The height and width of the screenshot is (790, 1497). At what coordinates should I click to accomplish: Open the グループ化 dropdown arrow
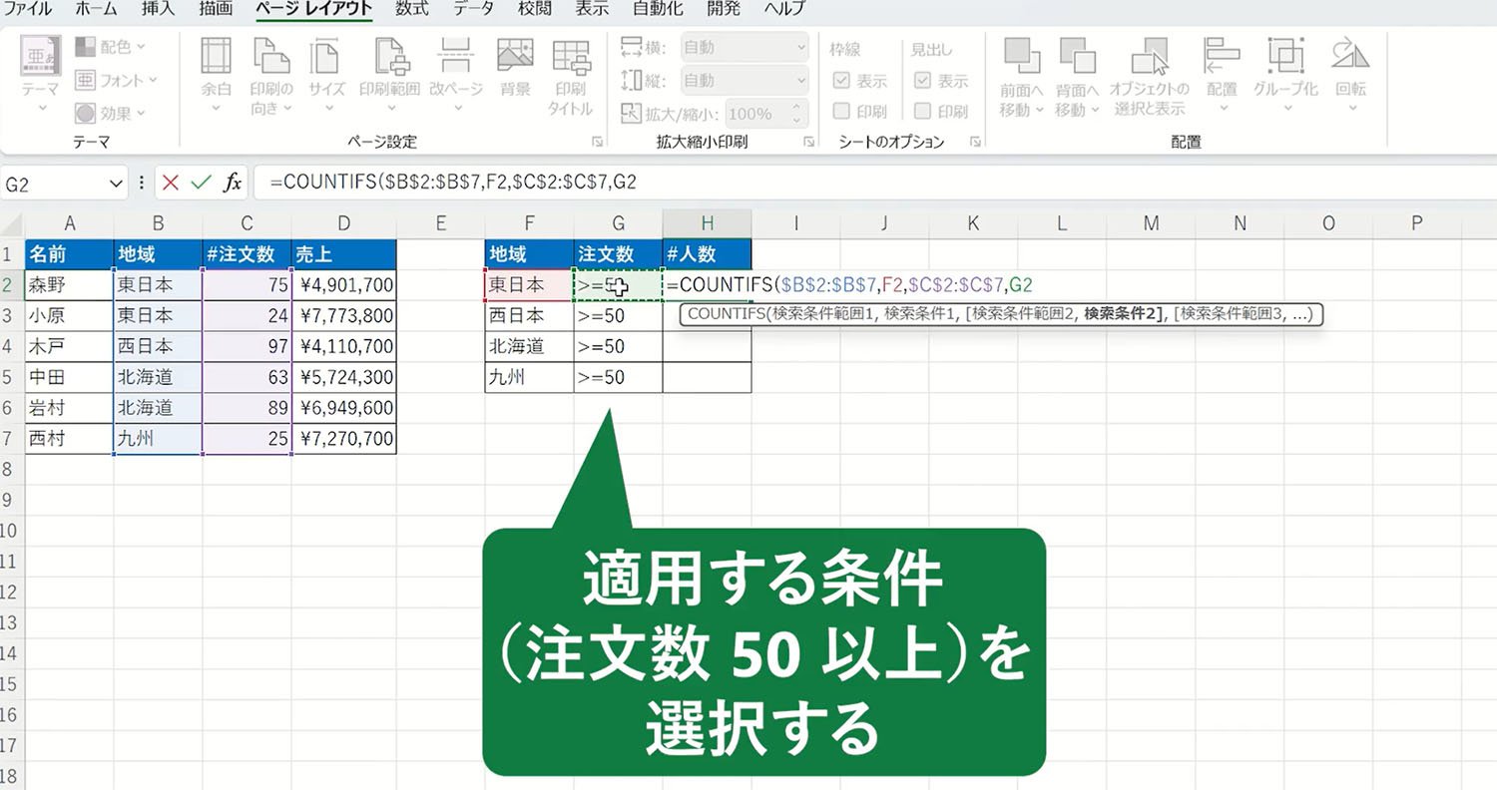1285,108
